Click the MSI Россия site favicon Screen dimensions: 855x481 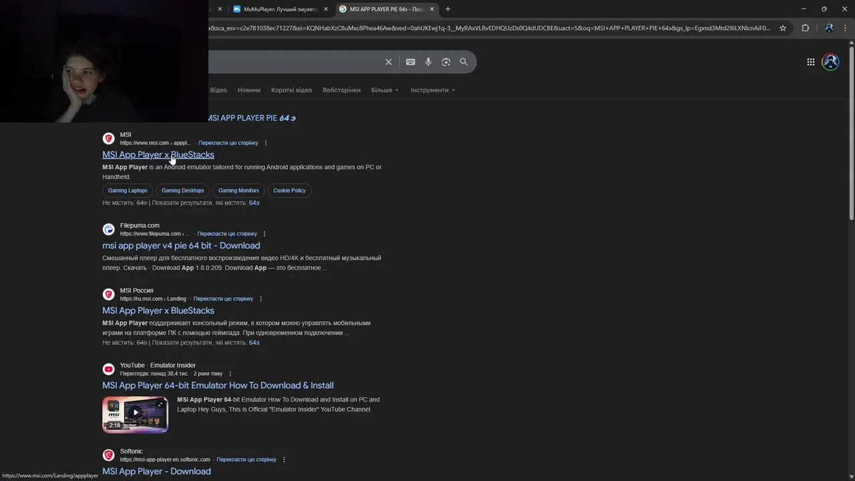108,294
